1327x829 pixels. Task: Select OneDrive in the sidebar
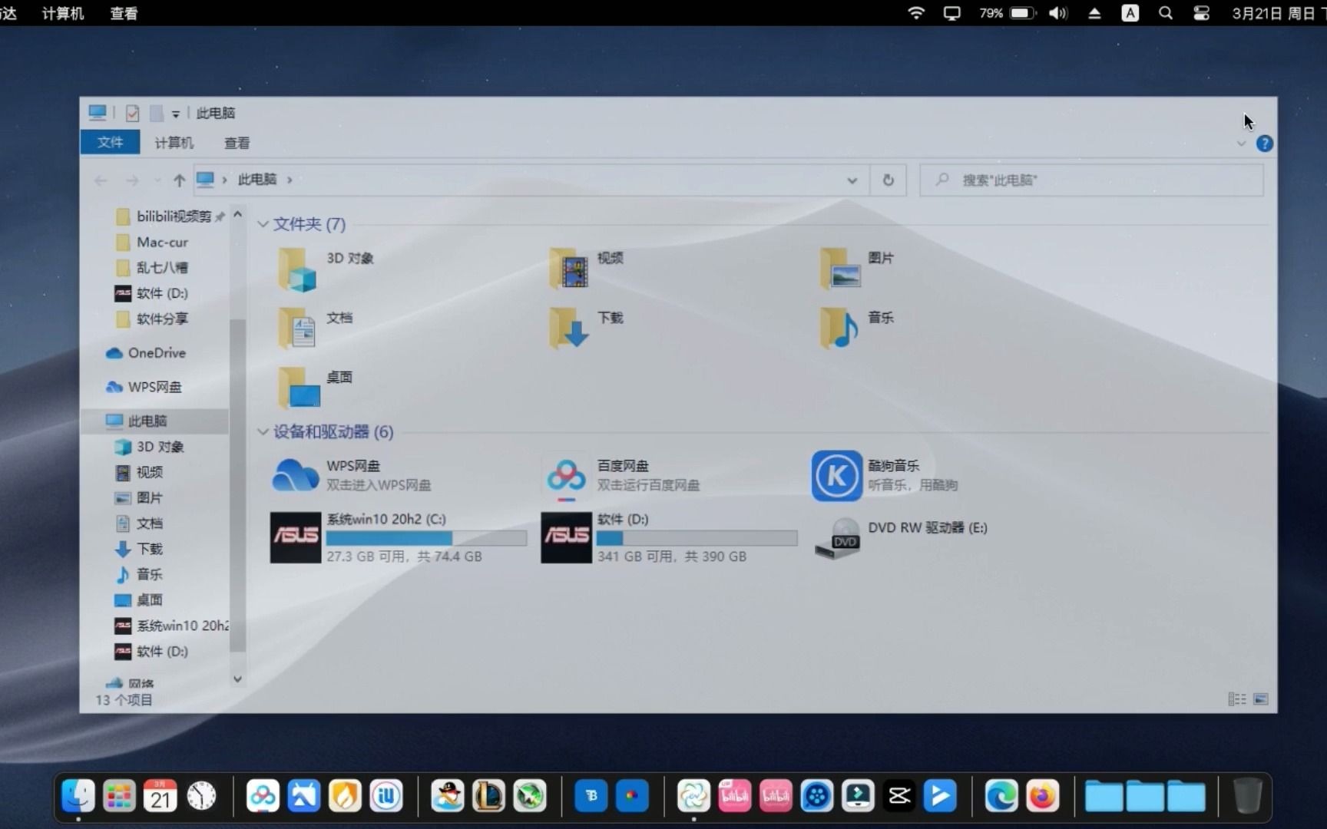point(147,353)
